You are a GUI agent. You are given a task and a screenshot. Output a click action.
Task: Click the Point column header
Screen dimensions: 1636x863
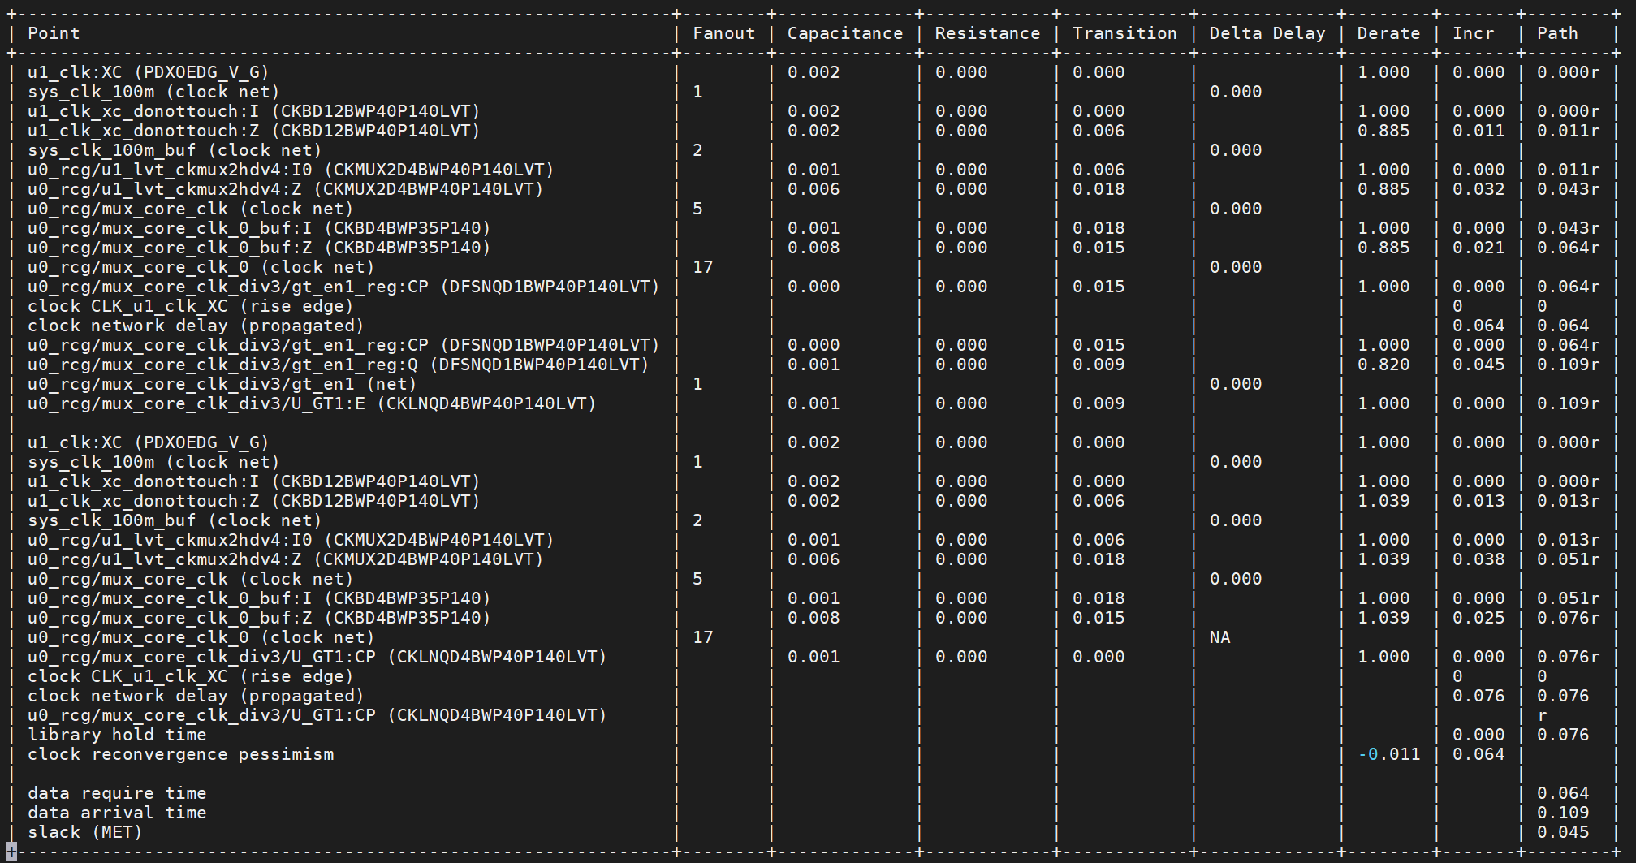coord(54,33)
